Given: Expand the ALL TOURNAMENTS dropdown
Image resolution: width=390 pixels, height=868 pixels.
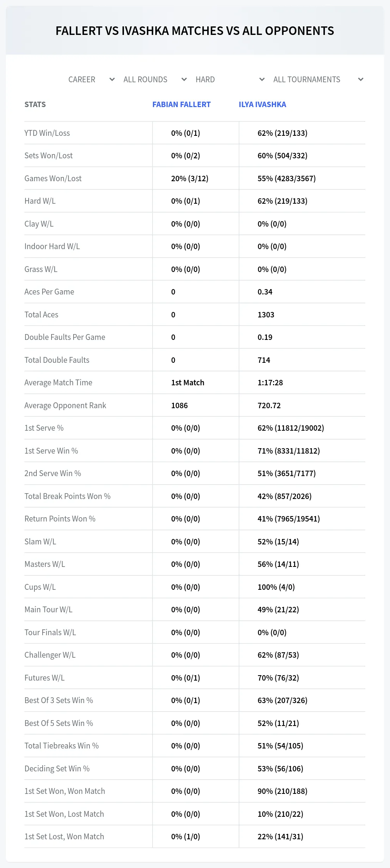Looking at the screenshot, I should (x=318, y=80).
